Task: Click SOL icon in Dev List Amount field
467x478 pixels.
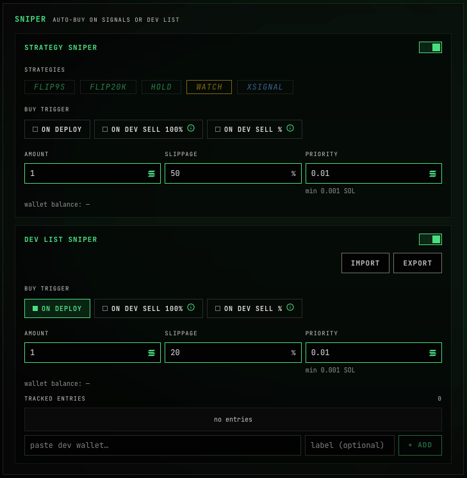Action: pyautogui.click(x=151, y=353)
